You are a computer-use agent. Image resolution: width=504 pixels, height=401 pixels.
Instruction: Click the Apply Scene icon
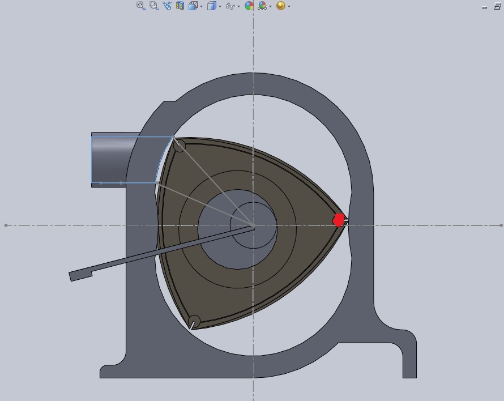pos(262,6)
